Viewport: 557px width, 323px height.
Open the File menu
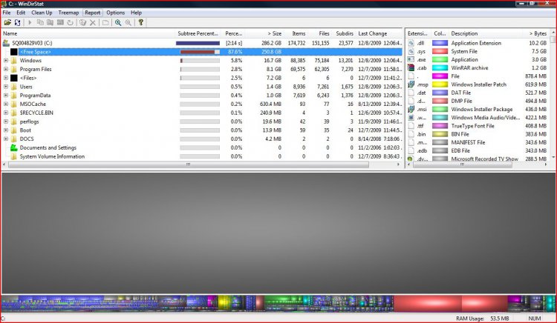[x=7, y=13]
